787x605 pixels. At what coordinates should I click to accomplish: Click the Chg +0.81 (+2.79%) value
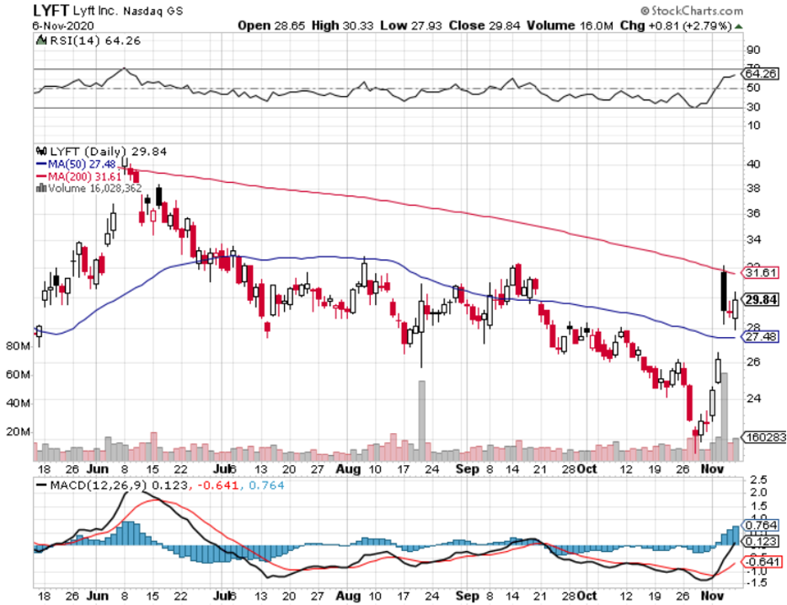tap(676, 25)
